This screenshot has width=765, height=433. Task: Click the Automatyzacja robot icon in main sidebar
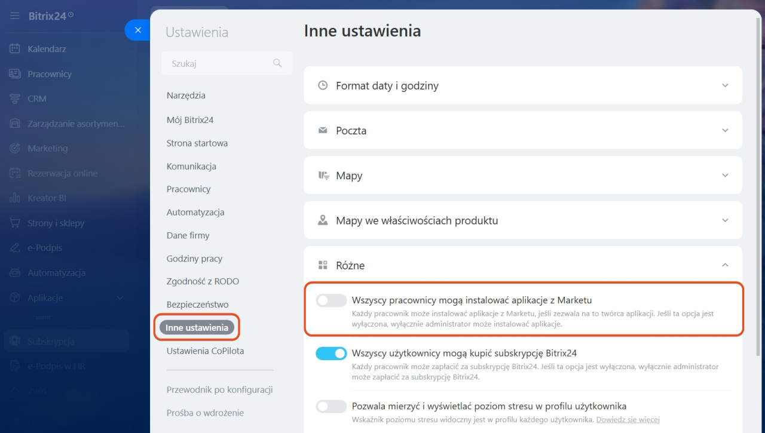click(15, 272)
